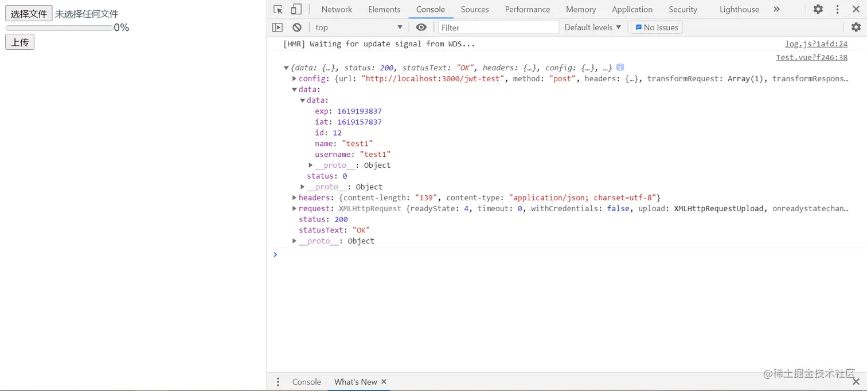Click the 0% progress text
This screenshot has width=867, height=391.
pyautogui.click(x=122, y=27)
